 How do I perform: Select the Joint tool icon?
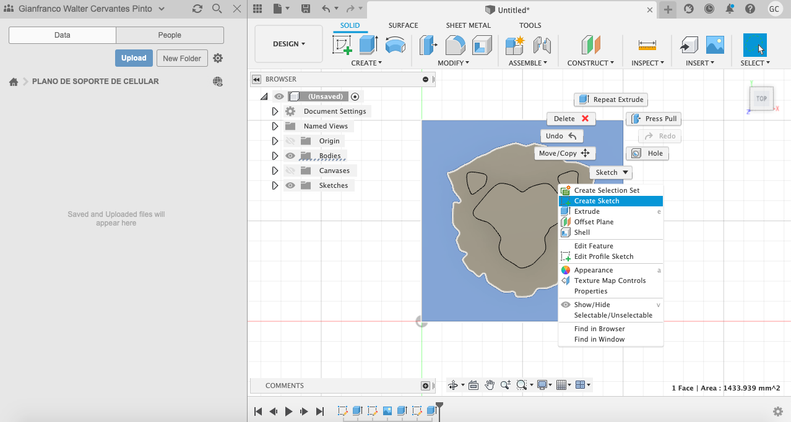pyautogui.click(x=542, y=45)
